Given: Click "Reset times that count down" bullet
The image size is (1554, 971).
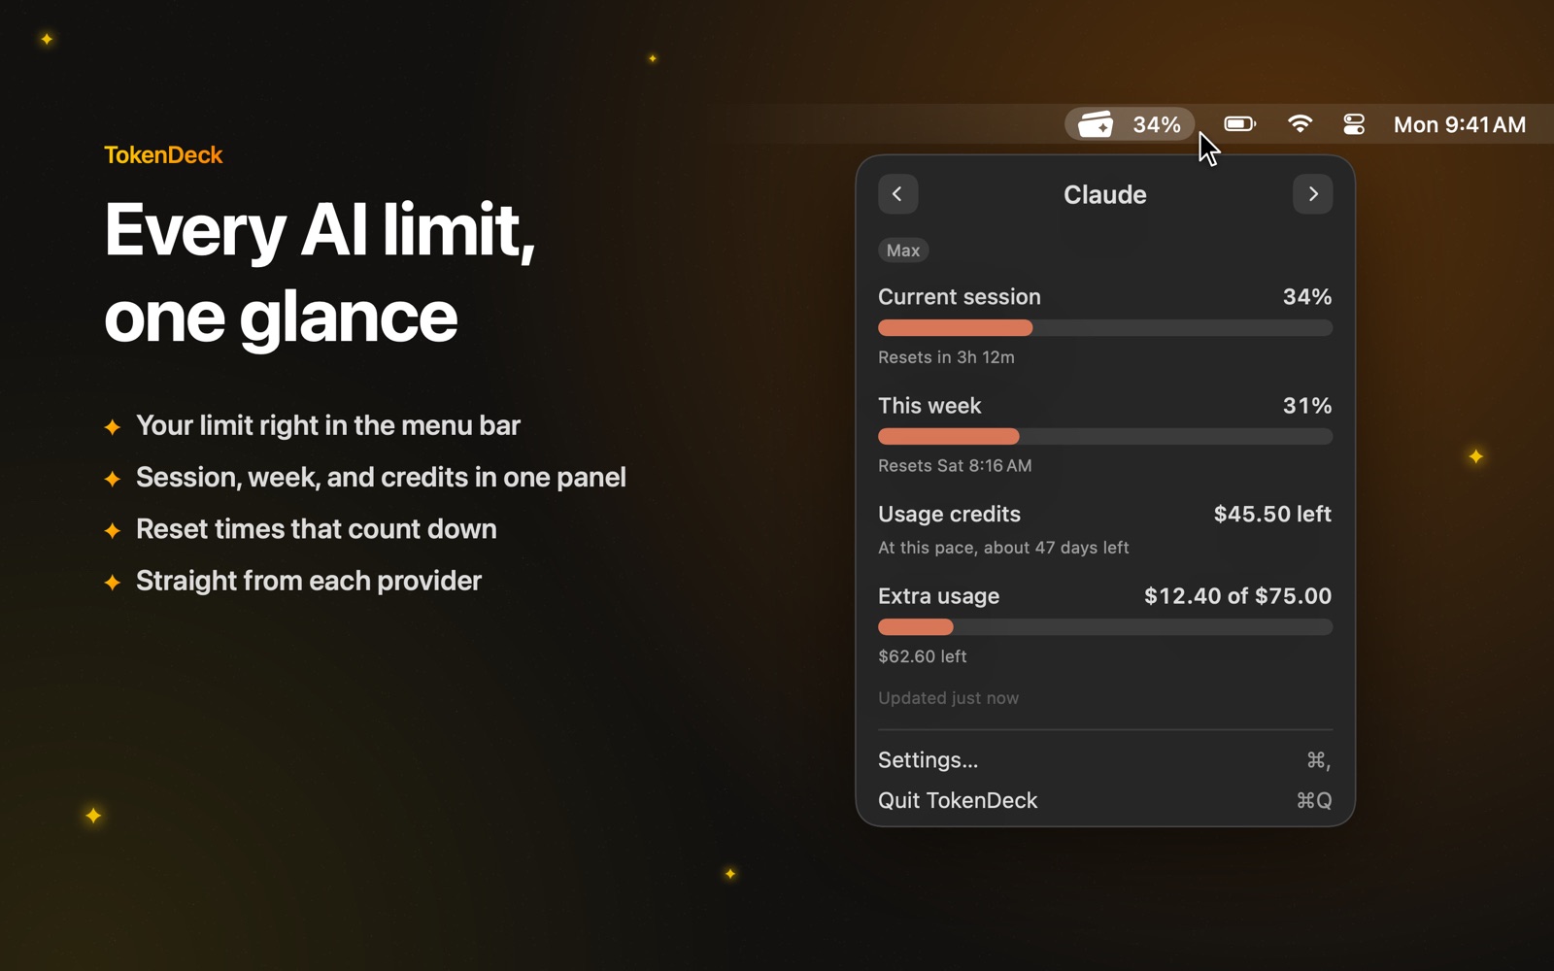Looking at the screenshot, I should click(x=316, y=529).
